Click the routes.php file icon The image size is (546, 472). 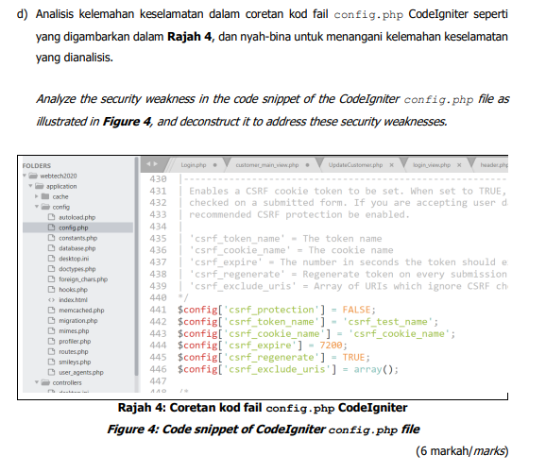coord(52,351)
